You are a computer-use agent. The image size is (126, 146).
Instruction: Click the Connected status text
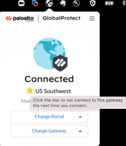coord(49,79)
